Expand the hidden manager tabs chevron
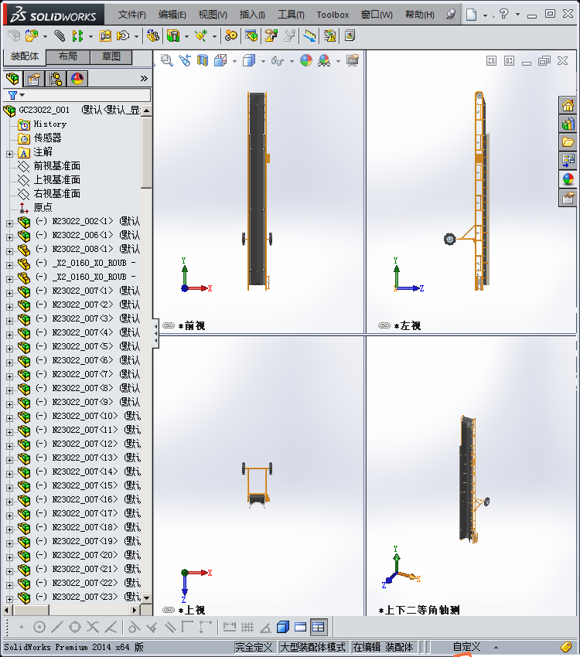 144,78
